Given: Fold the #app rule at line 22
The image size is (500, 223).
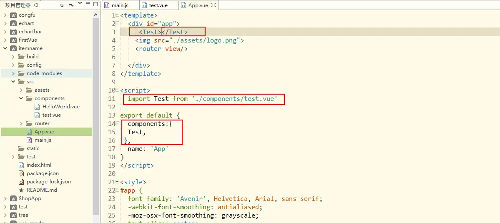Looking at the screenshot, I should [117, 190].
